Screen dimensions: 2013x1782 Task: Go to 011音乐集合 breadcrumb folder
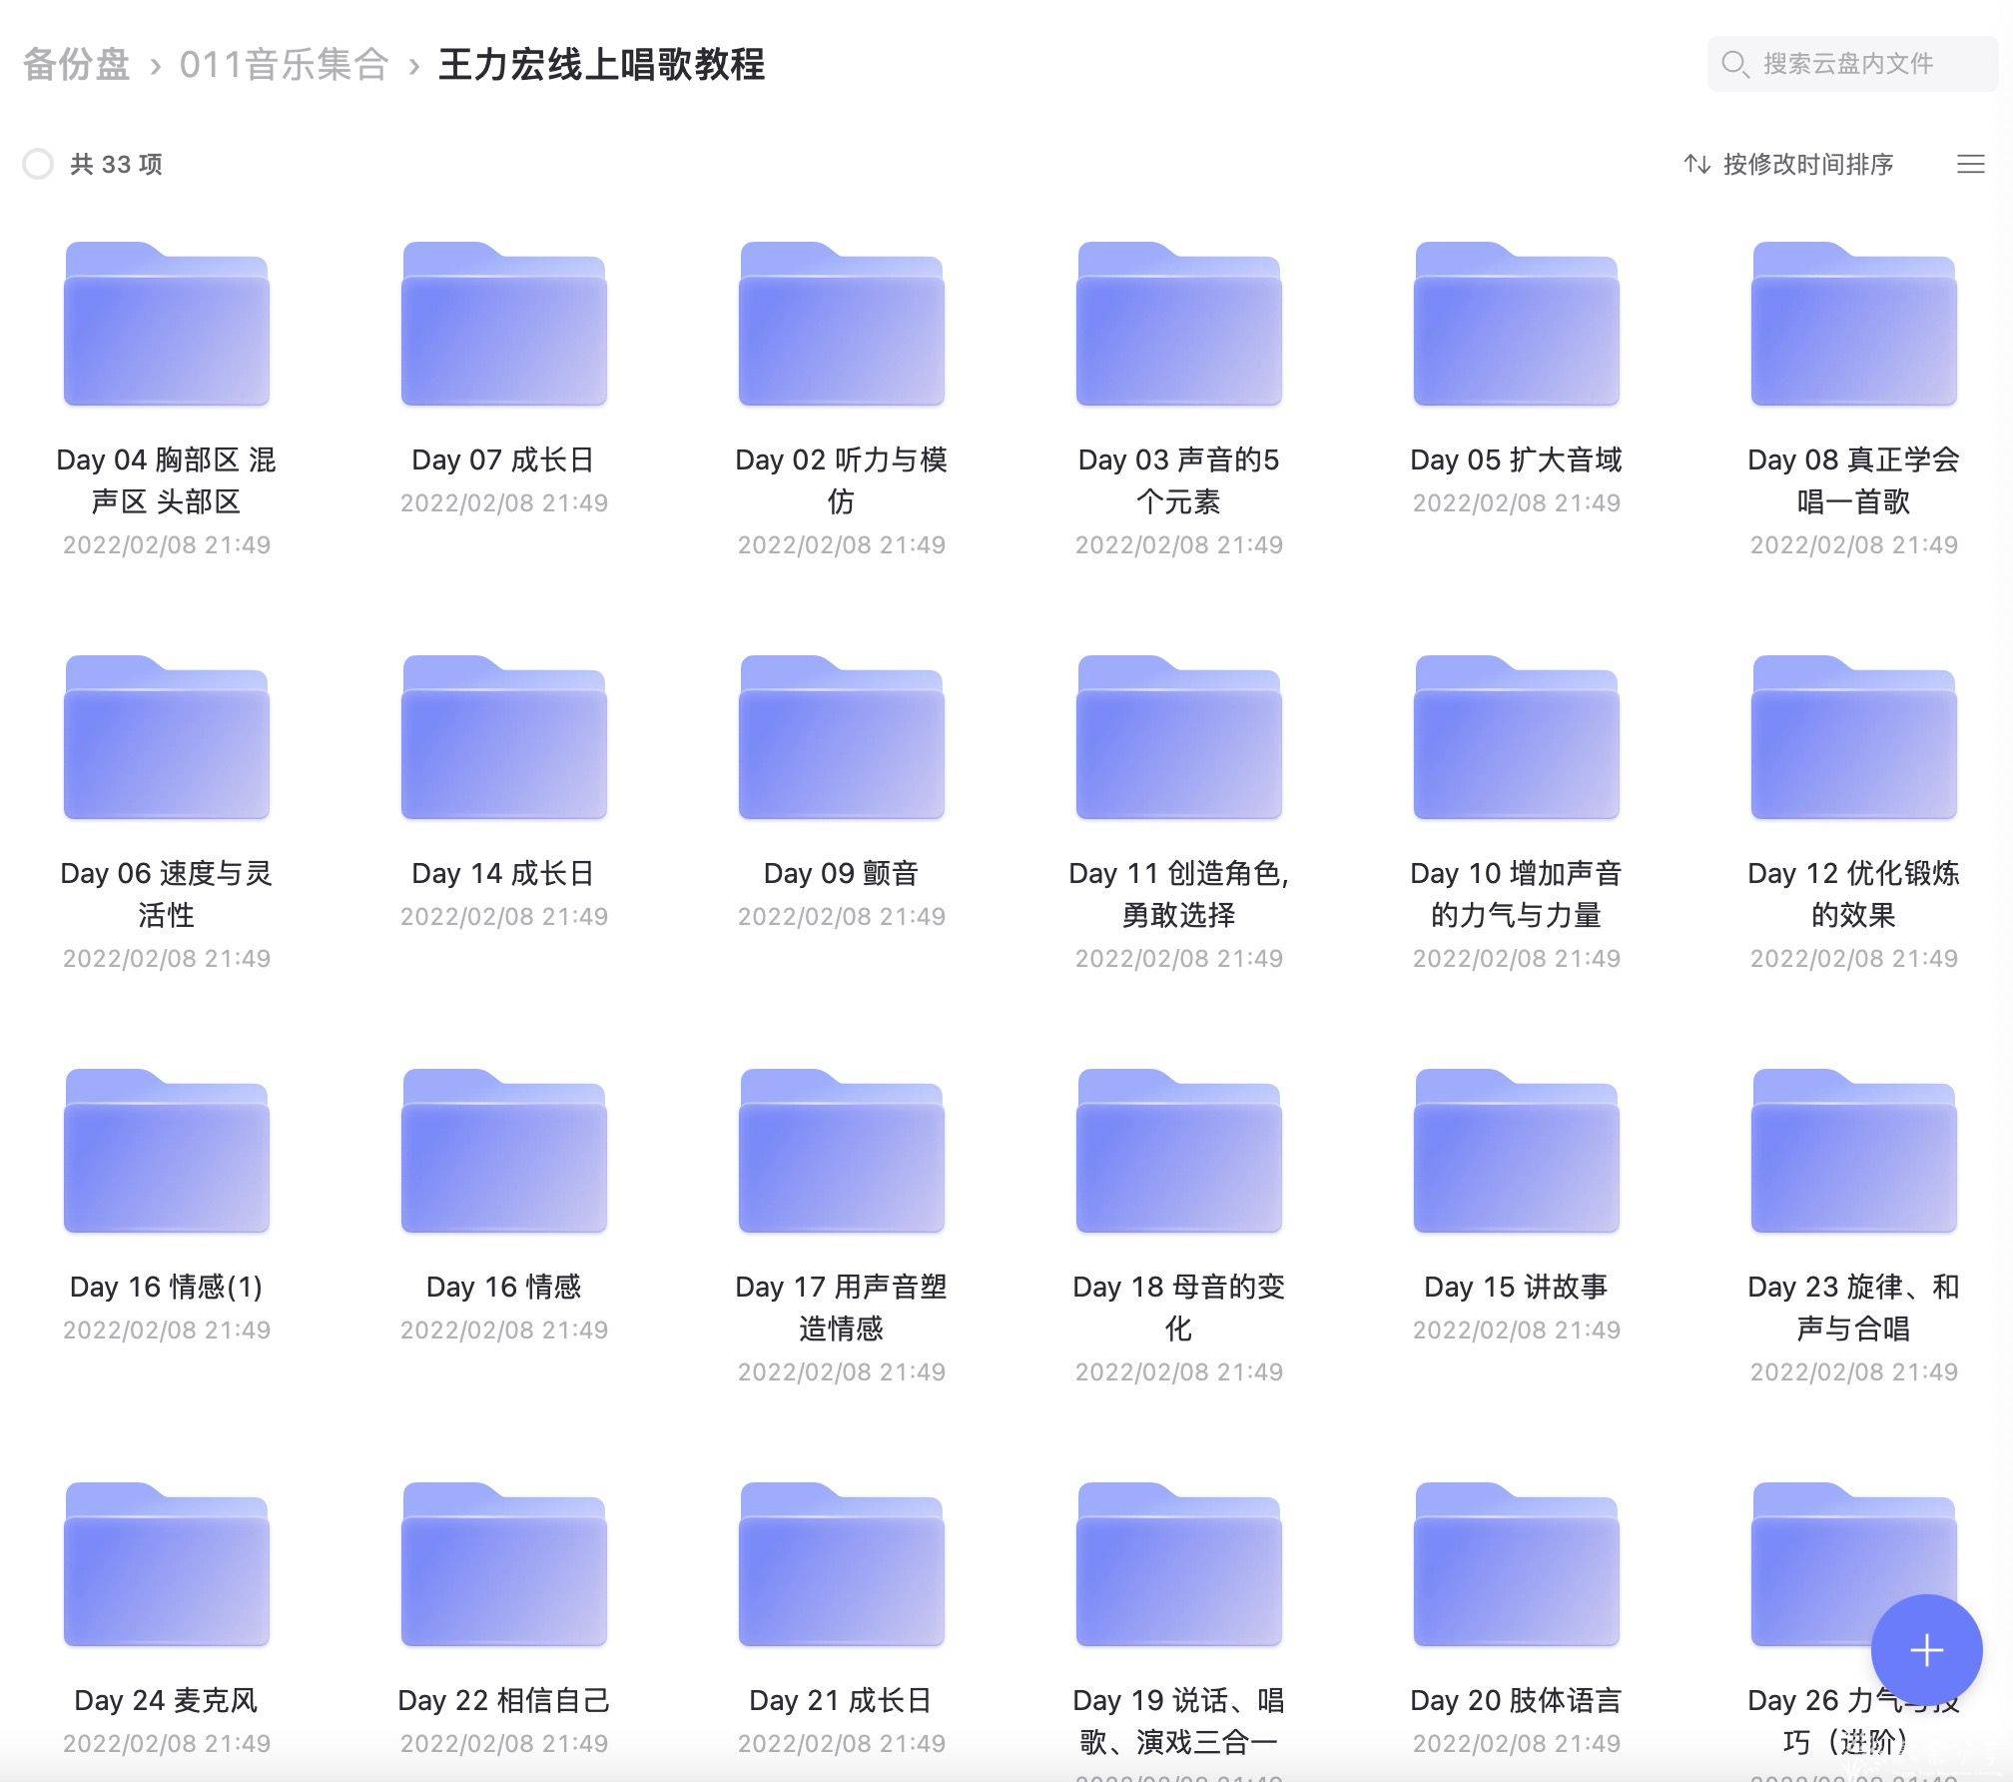(x=284, y=65)
